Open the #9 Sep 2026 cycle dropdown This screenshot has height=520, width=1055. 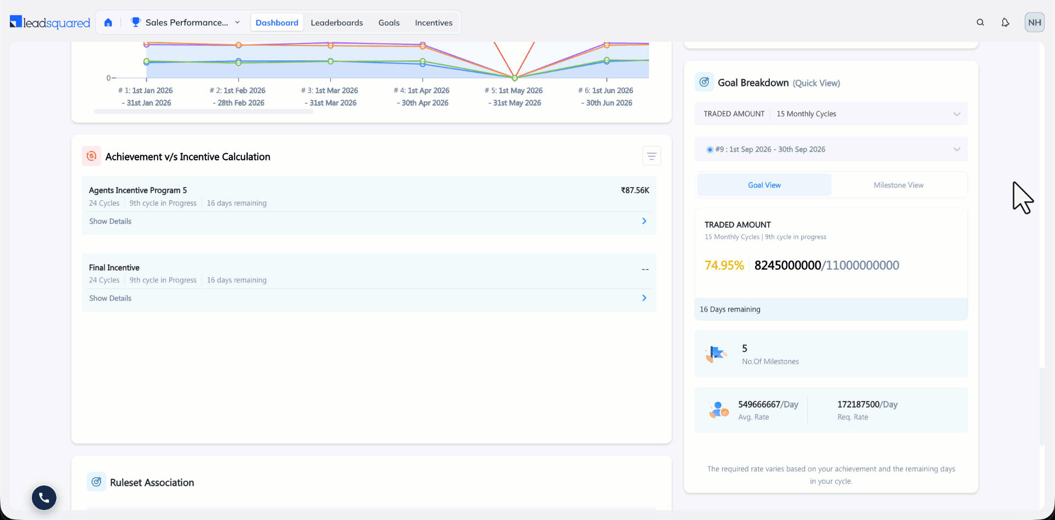tap(831, 149)
